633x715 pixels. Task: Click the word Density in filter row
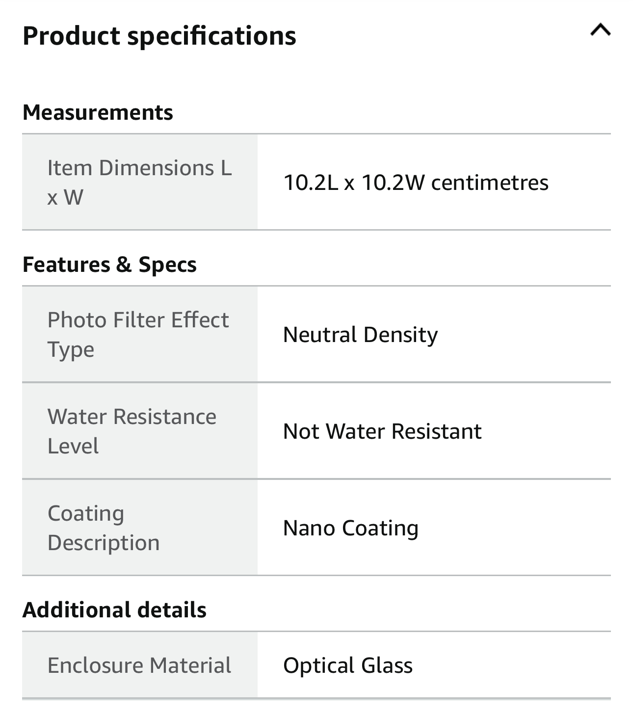click(x=400, y=335)
